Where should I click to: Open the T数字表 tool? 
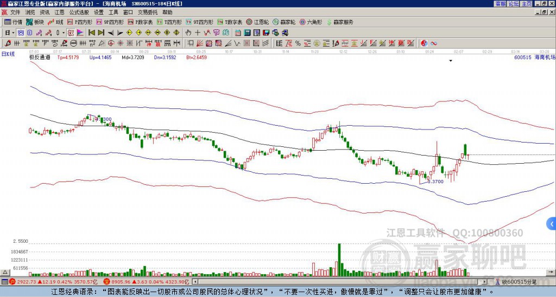(230, 22)
